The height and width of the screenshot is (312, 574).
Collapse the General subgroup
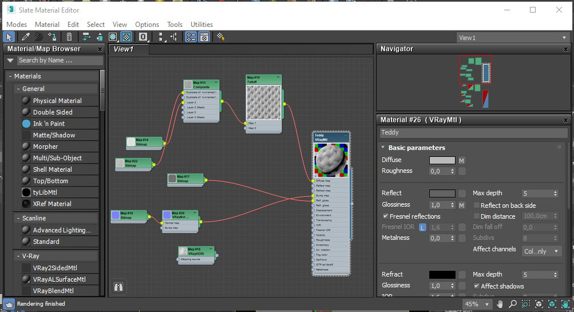[18, 89]
